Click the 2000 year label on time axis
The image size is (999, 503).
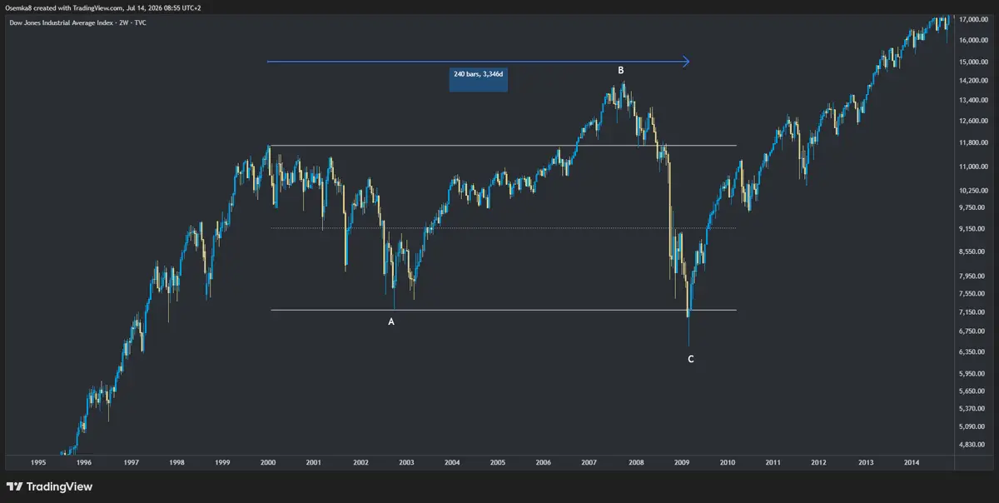coord(268,462)
